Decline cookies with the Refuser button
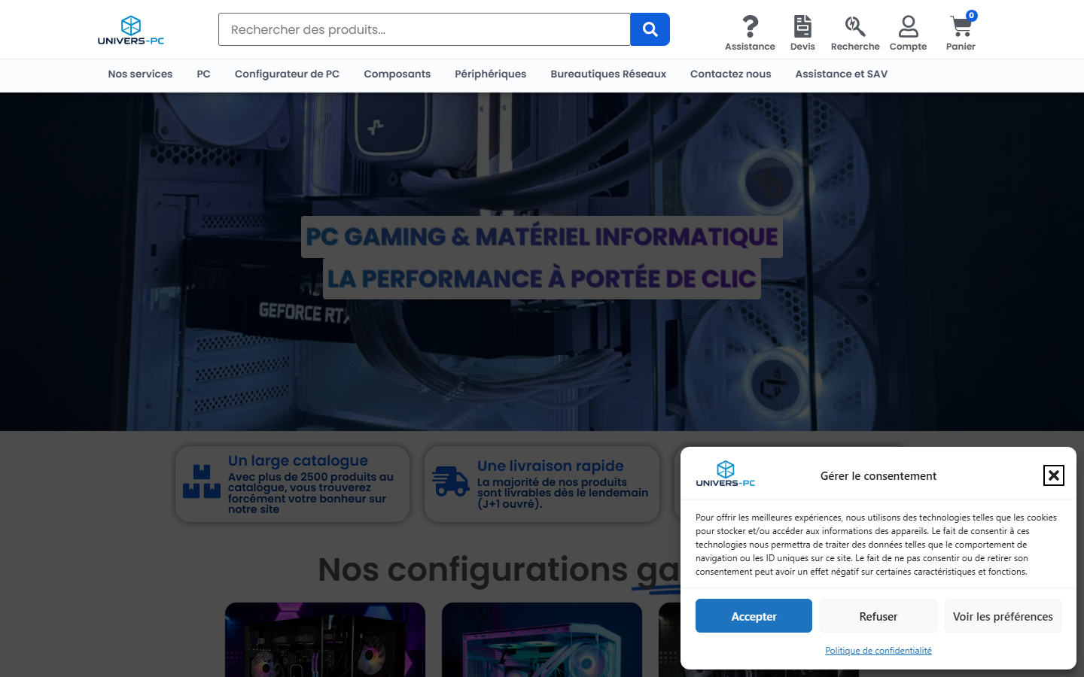 878,616
